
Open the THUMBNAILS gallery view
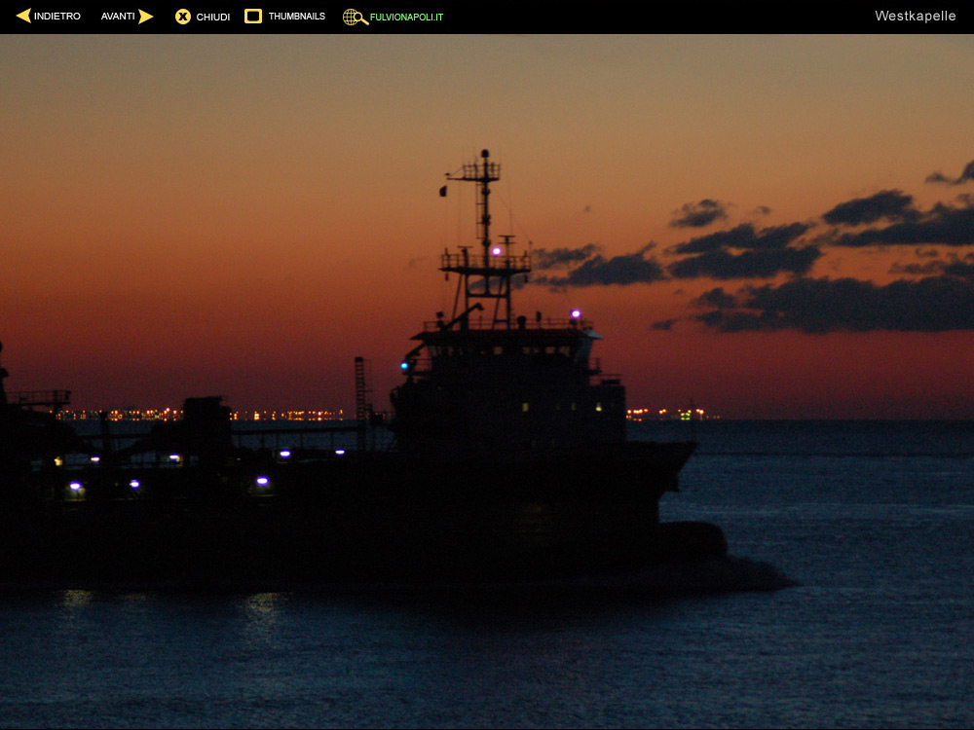[297, 17]
